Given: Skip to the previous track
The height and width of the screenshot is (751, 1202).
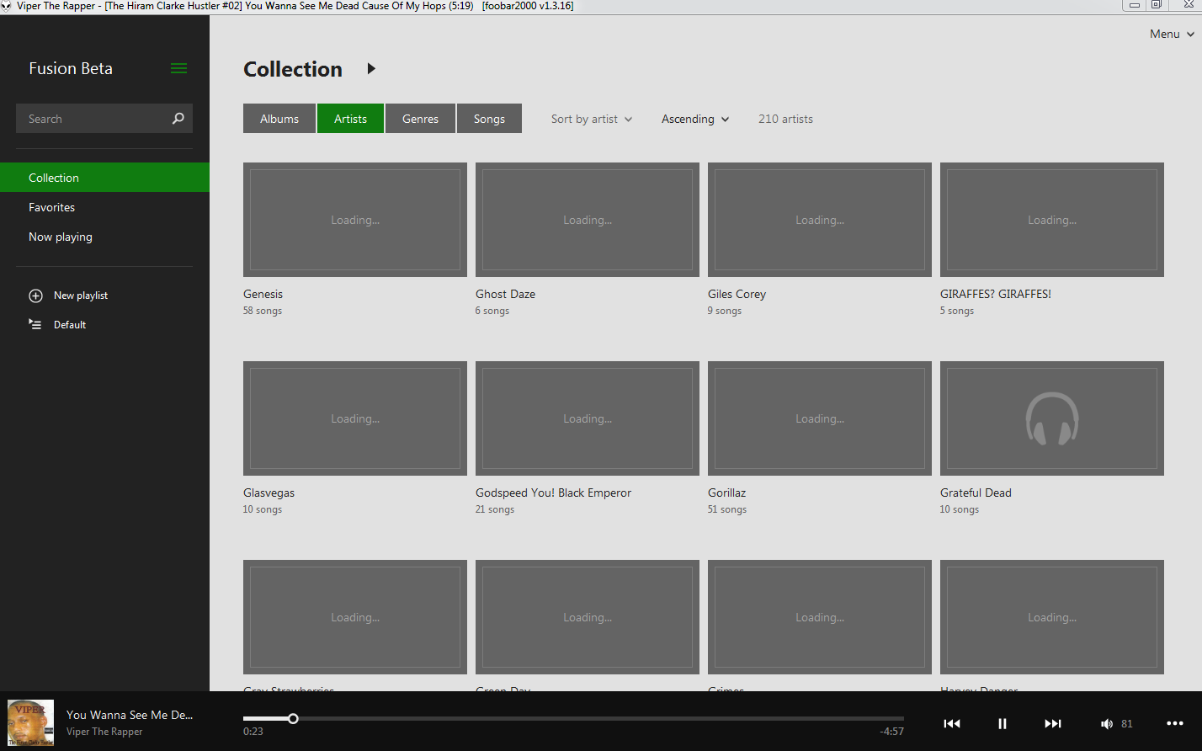Looking at the screenshot, I should [952, 723].
